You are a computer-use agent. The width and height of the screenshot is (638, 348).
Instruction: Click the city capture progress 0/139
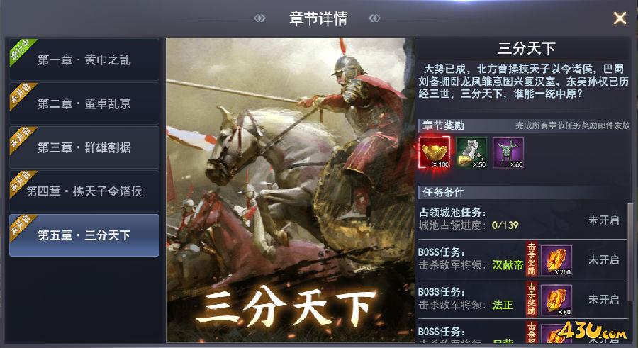(x=505, y=225)
